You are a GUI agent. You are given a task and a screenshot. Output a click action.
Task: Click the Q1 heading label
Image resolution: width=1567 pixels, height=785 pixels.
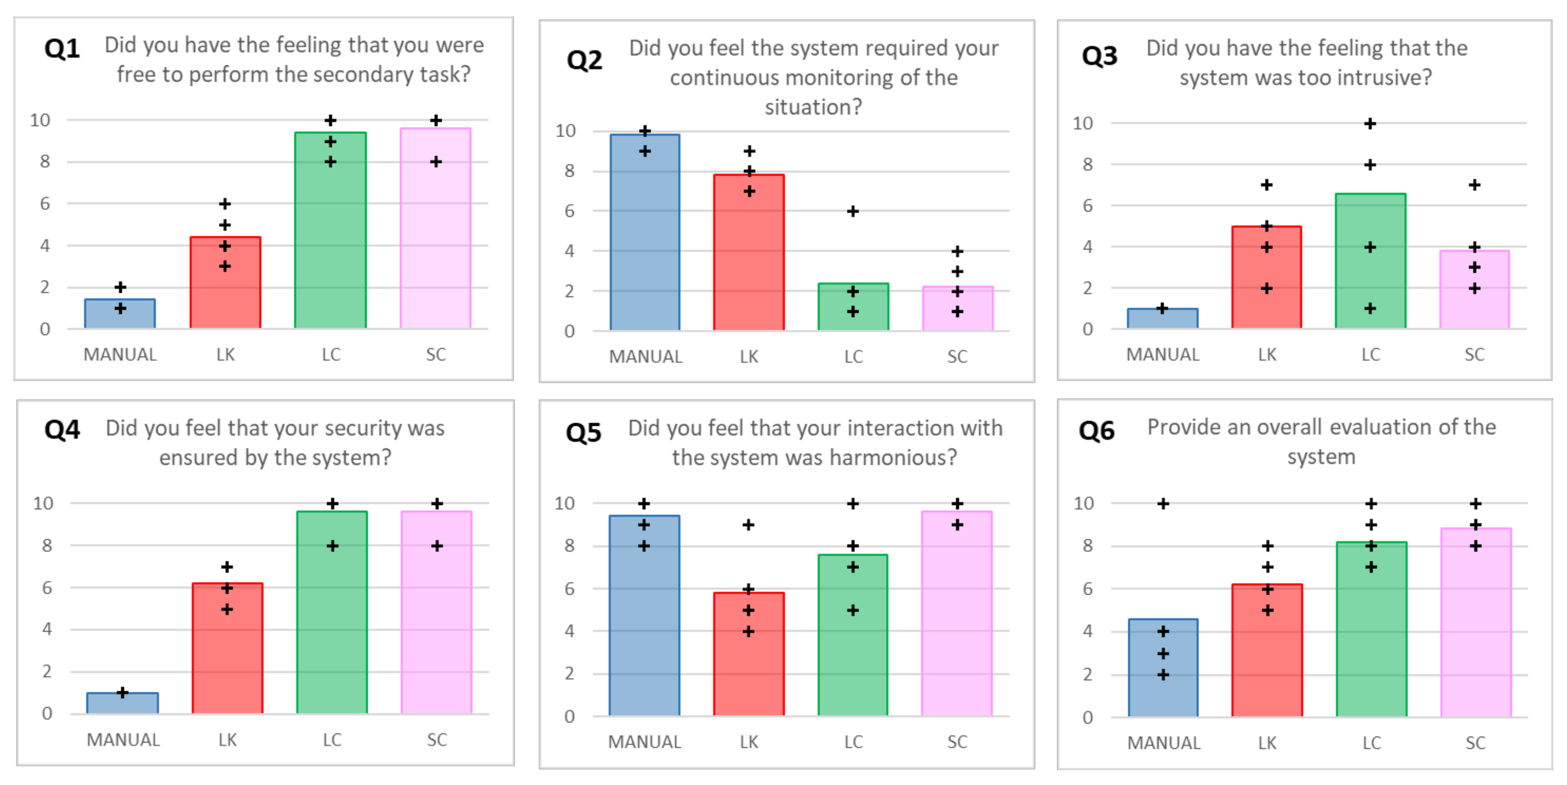click(62, 49)
